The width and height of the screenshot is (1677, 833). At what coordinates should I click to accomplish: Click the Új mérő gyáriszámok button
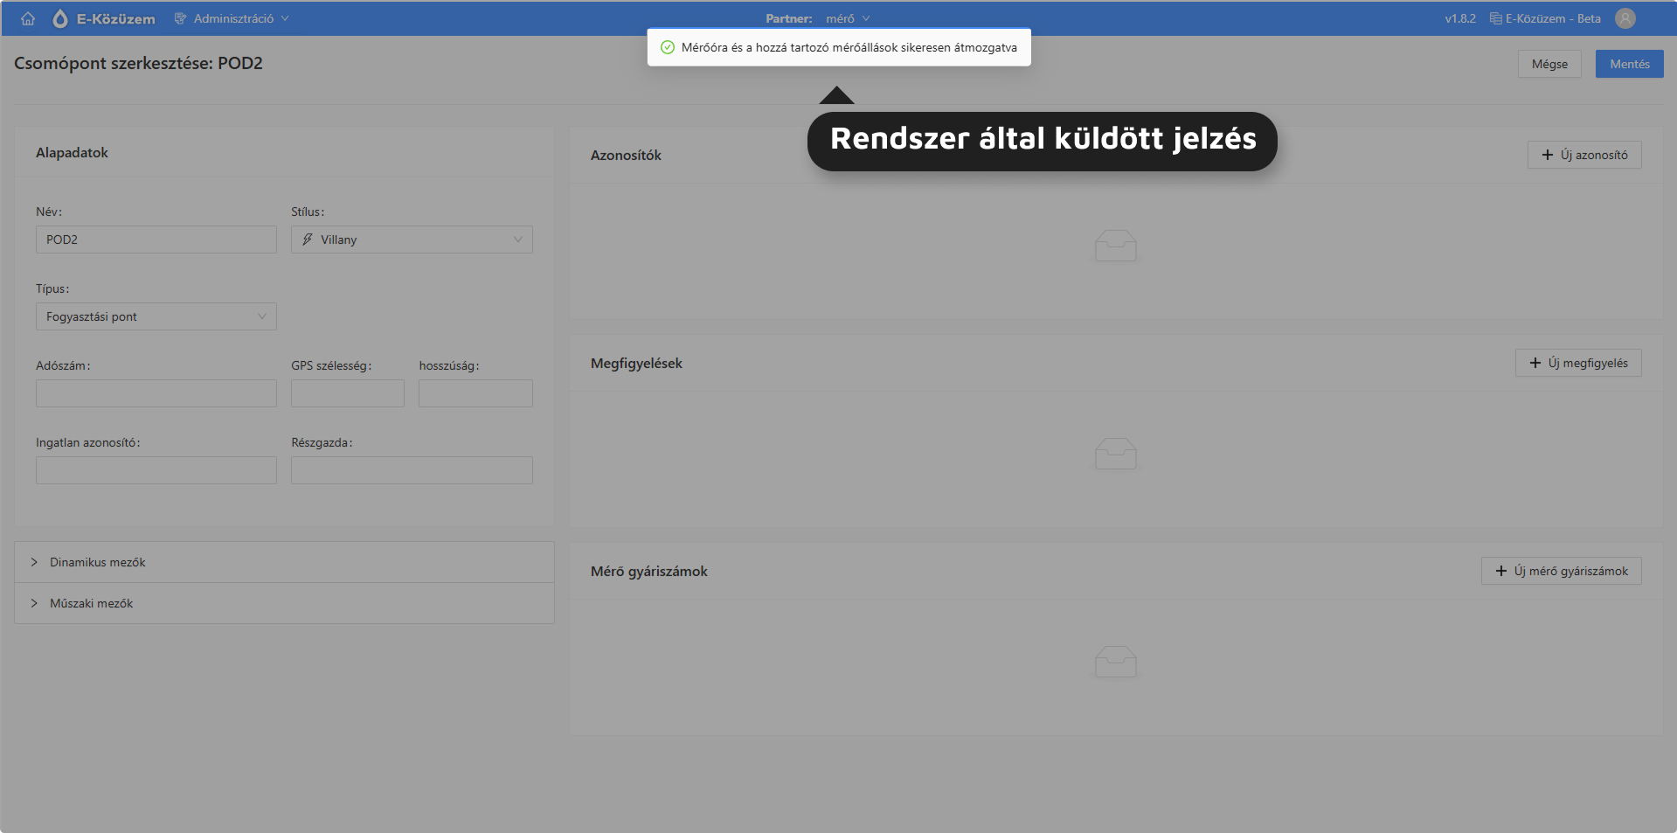pyautogui.click(x=1561, y=571)
